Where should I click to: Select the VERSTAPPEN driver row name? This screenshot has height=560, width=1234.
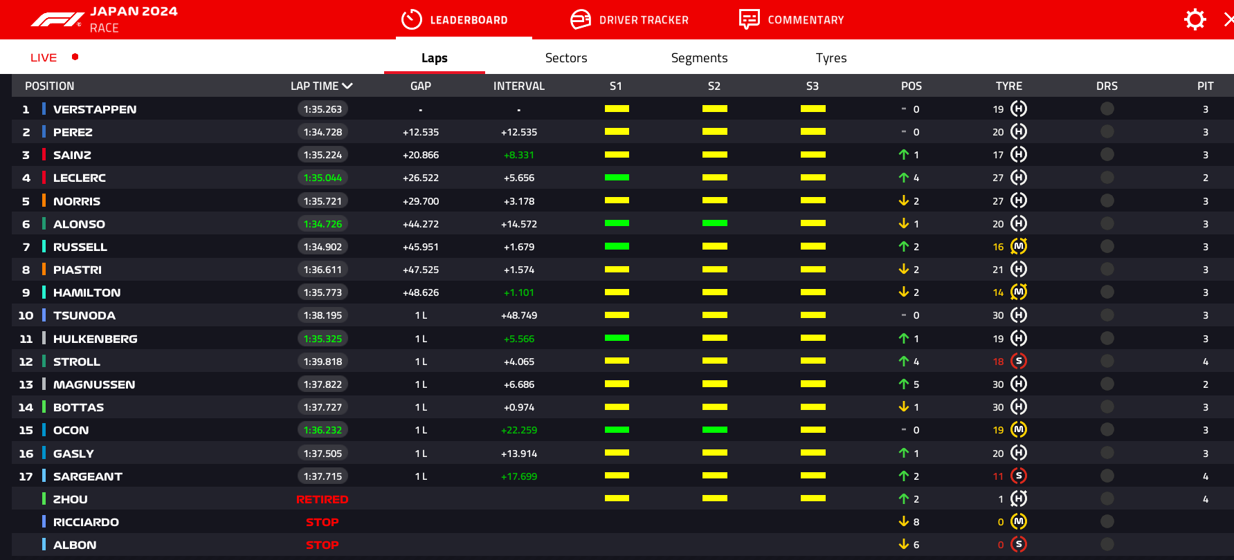coord(95,109)
